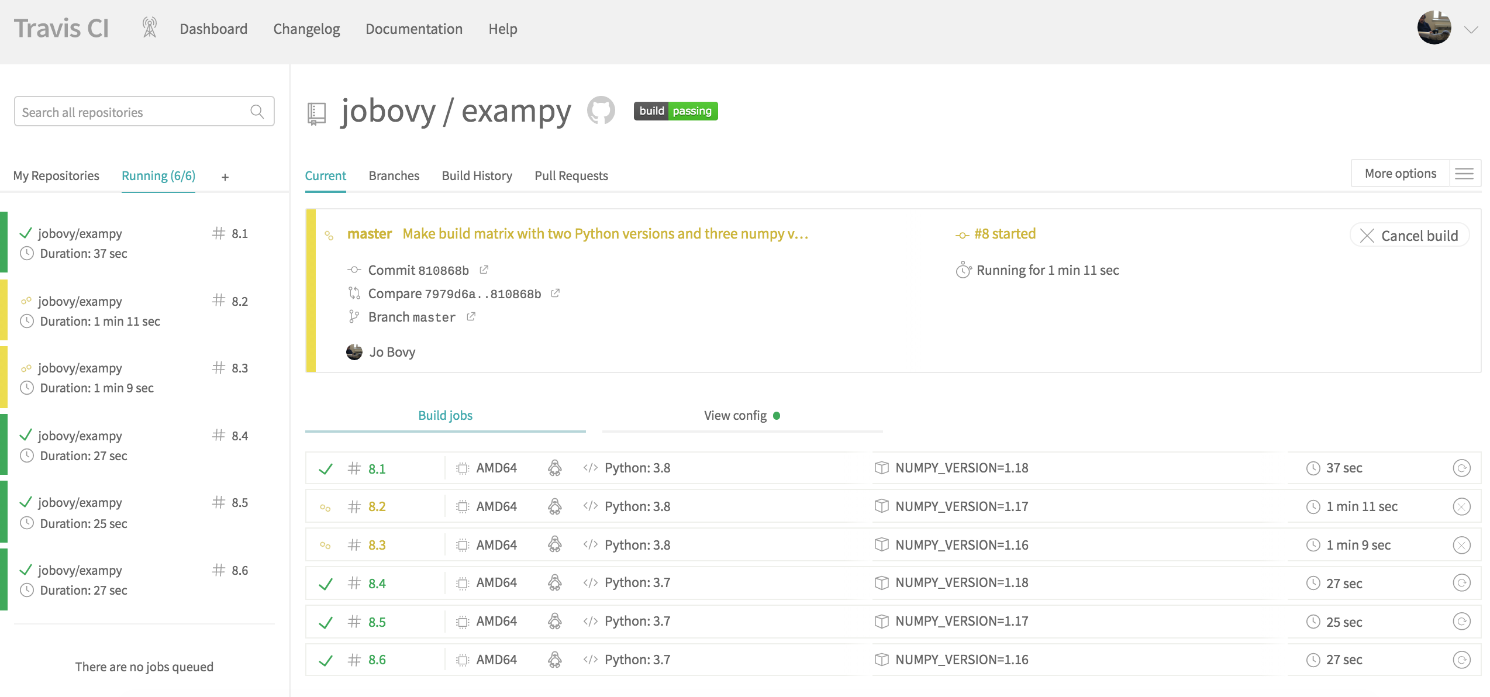The width and height of the screenshot is (1490, 697).
Task: Click the stopwatch icon by Running for 1 min 11 sec
Action: pyautogui.click(x=963, y=270)
